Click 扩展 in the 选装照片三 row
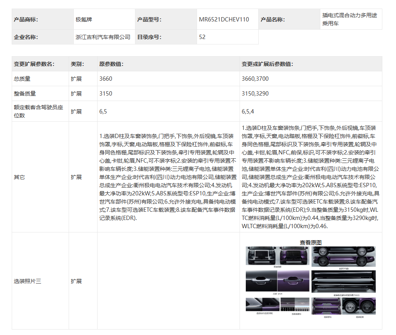 click(76, 281)
